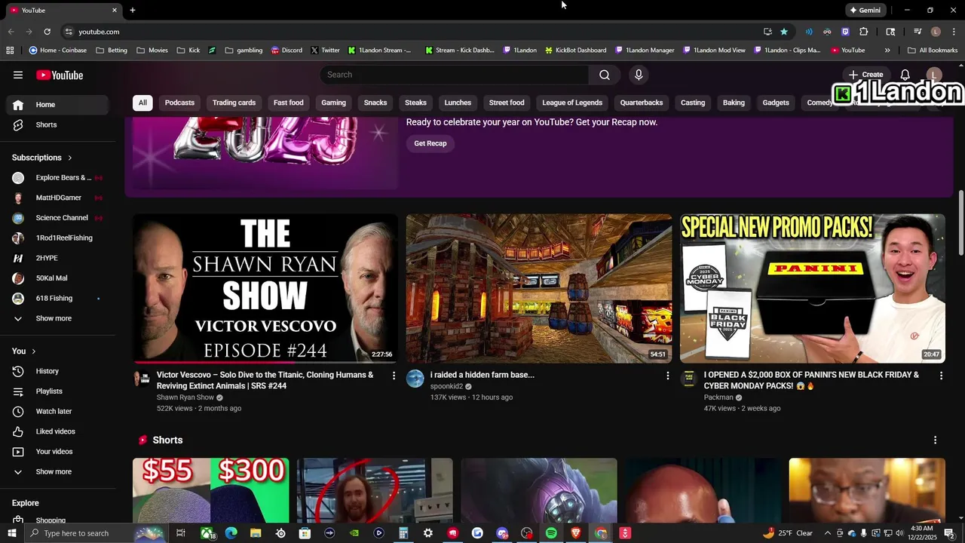
Task: Select the Gaming filter chip
Action: coord(333,103)
